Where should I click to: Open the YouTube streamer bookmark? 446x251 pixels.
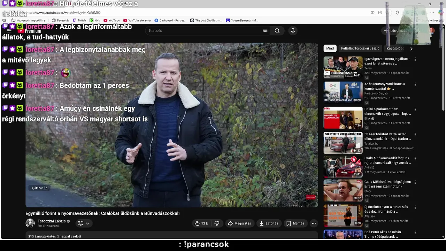pos(137,20)
